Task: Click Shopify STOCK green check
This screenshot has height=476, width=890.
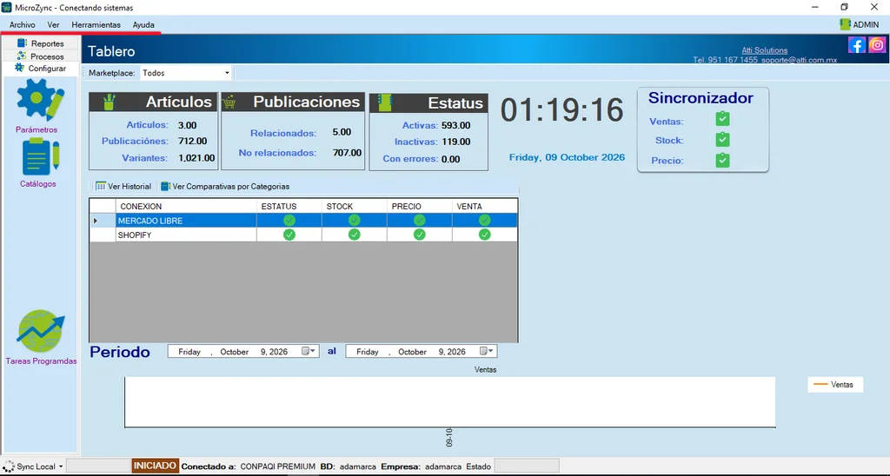Action: (355, 235)
